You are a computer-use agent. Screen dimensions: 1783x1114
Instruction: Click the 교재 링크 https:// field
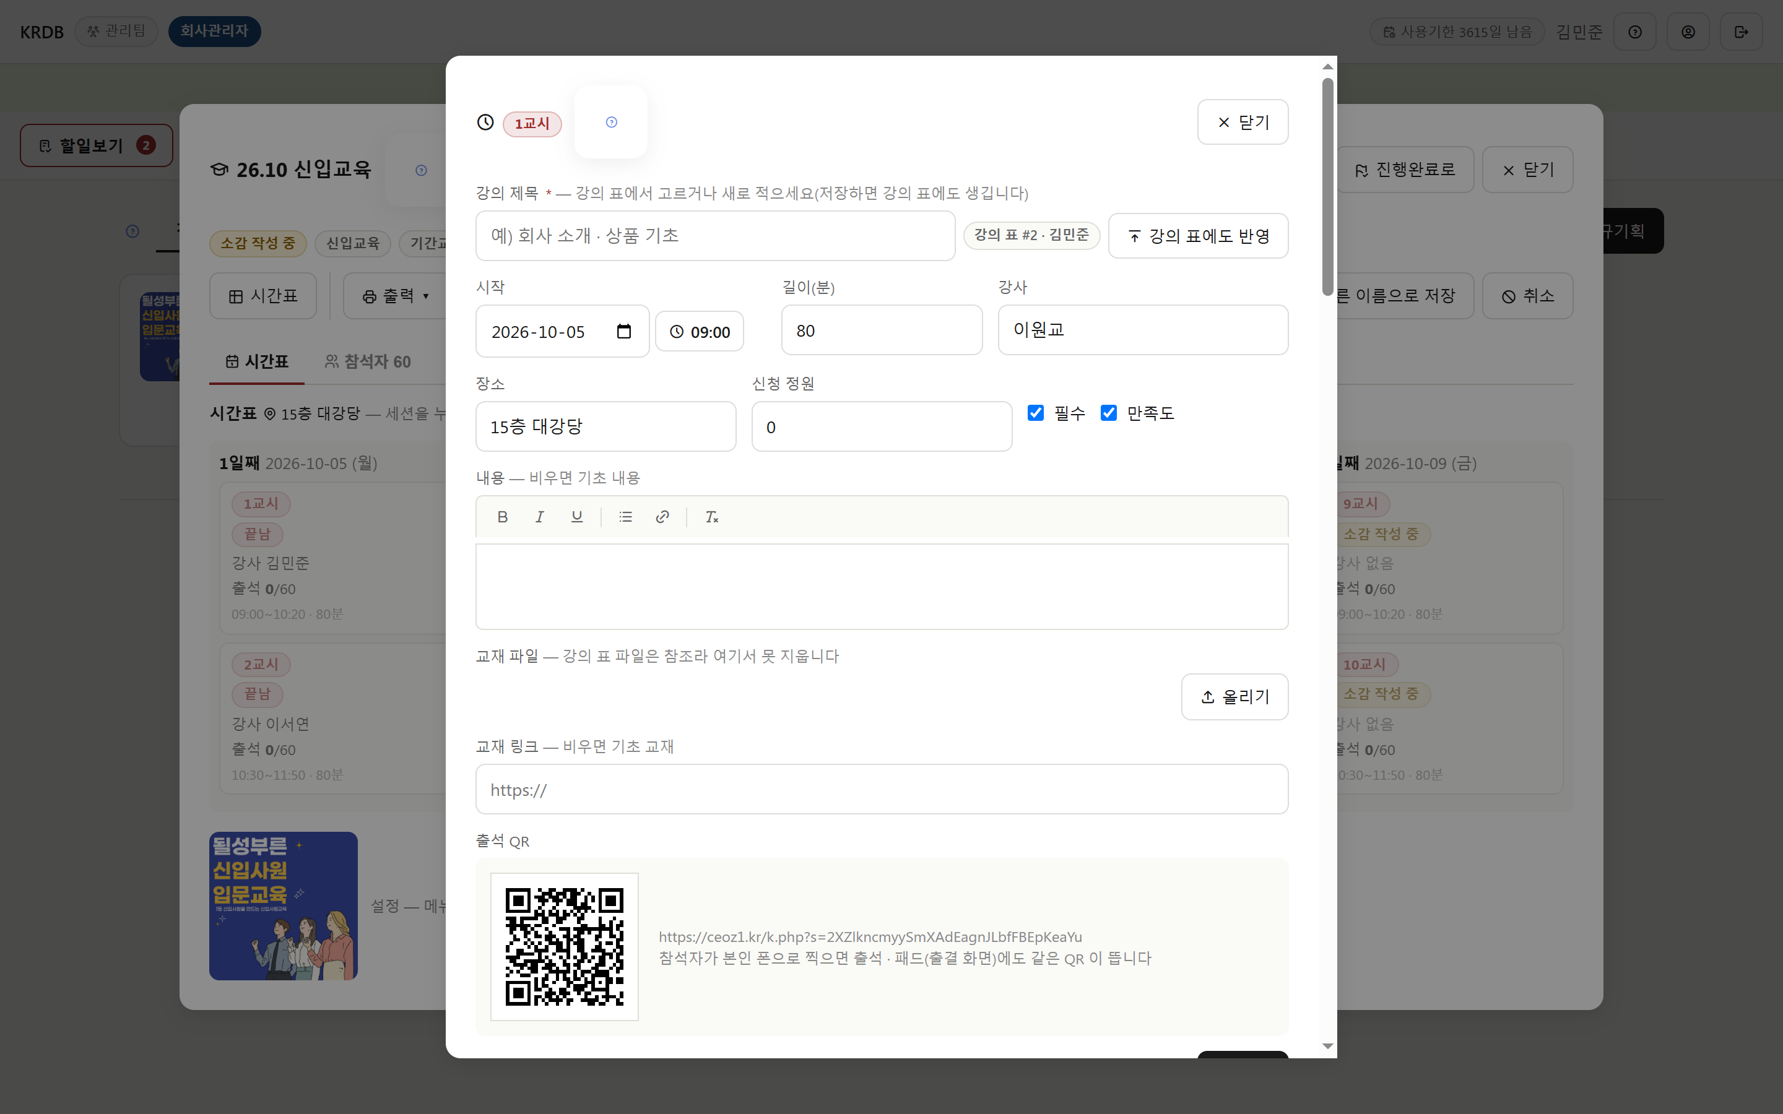pyautogui.click(x=882, y=789)
